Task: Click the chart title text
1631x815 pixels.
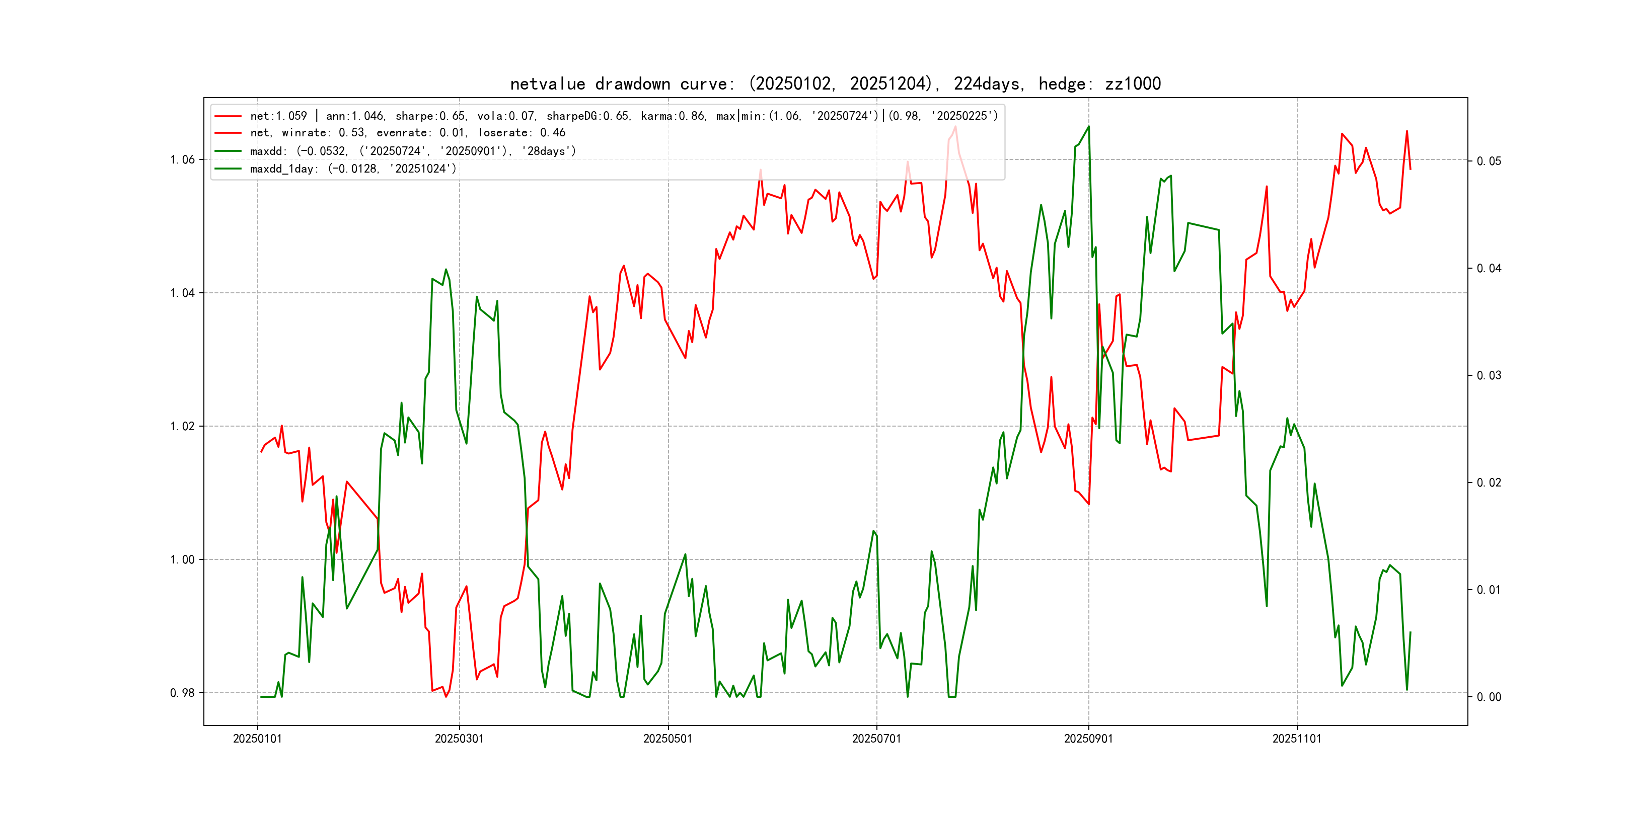Action: click(835, 84)
